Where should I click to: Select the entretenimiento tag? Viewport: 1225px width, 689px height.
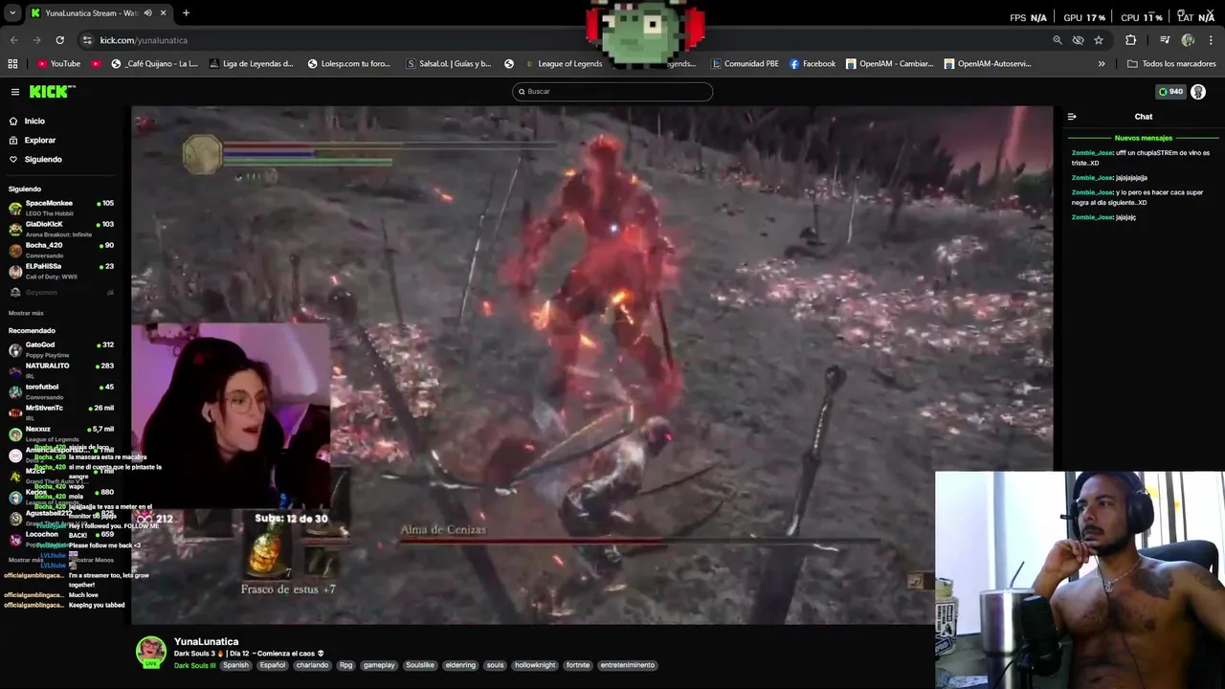628,665
